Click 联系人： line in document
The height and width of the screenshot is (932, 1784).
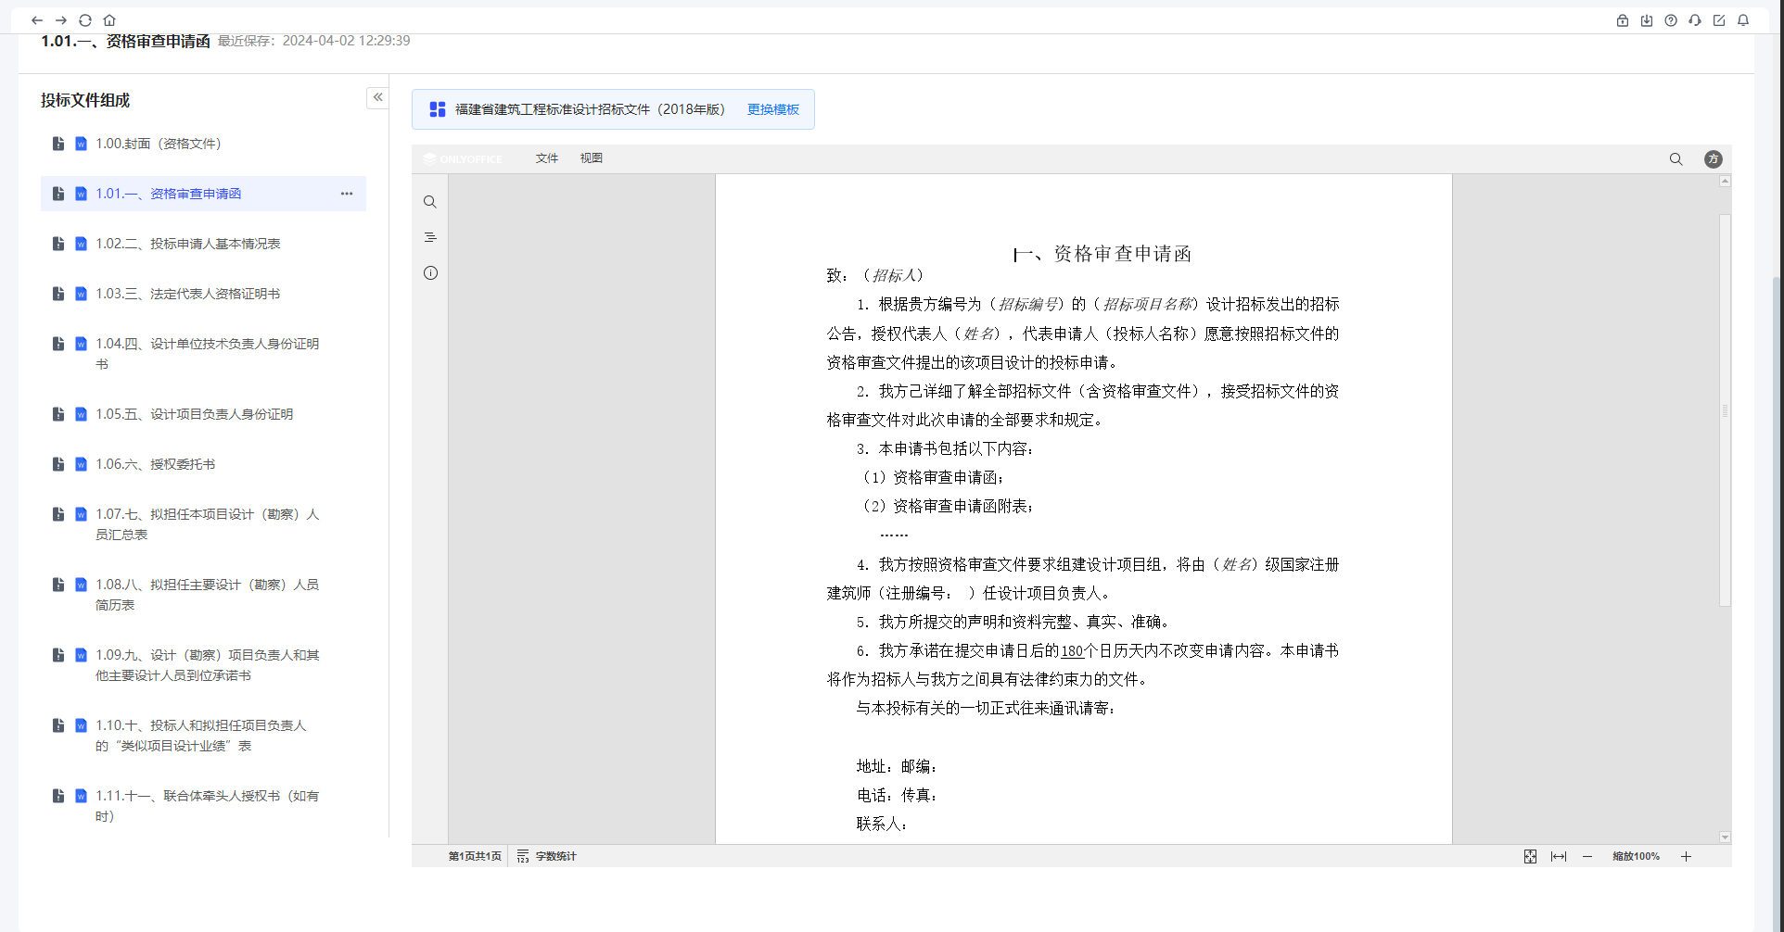pyautogui.click(x=882, y=824)
